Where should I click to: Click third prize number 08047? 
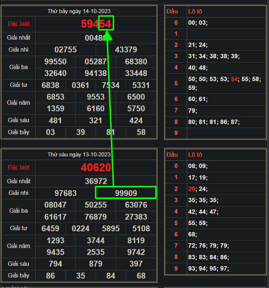click(55, 205)
